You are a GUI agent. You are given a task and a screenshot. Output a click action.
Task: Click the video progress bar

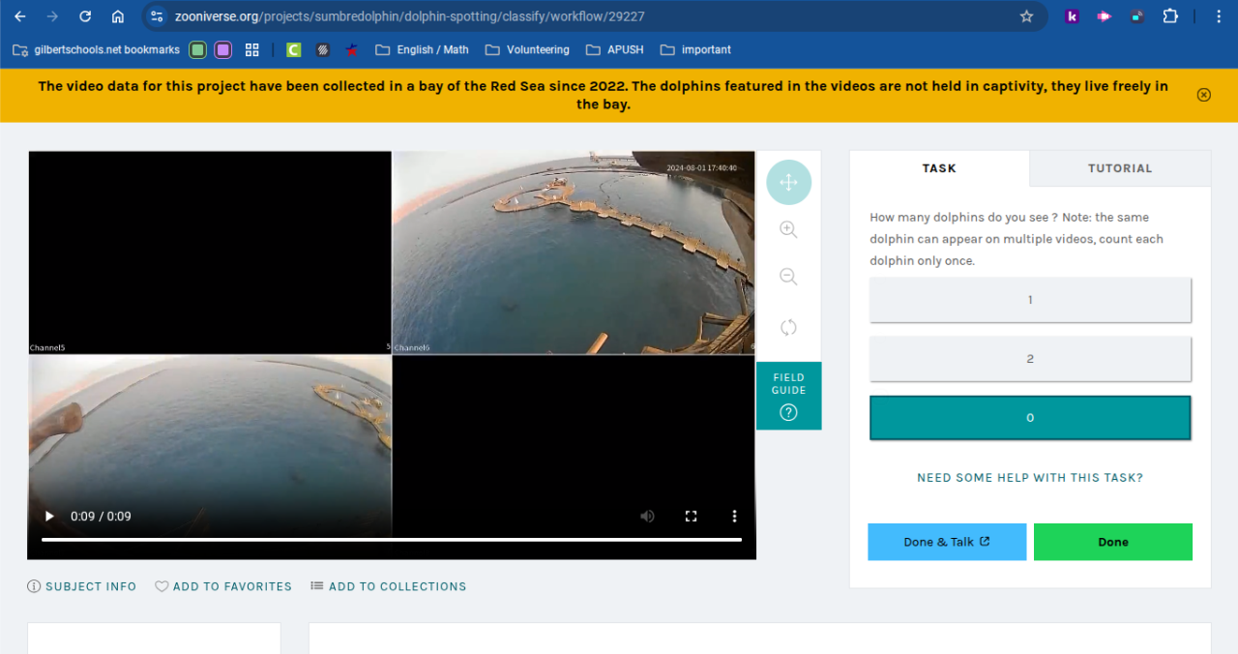pos(391,539)
